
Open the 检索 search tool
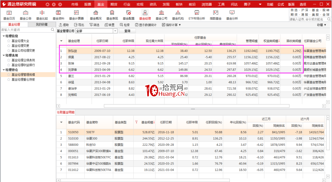tap(125, 25)
